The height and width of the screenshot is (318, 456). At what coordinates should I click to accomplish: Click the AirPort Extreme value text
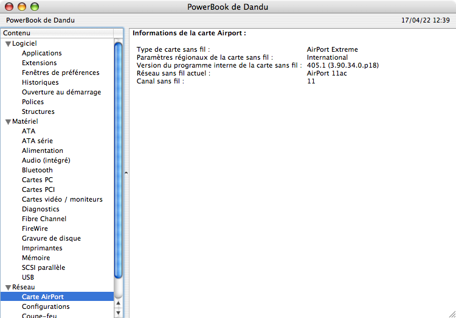(332, 49)
